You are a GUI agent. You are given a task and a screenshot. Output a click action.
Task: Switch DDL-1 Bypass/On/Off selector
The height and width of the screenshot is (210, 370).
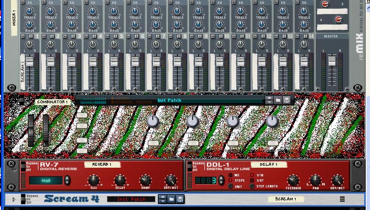(x=190, y=167)
